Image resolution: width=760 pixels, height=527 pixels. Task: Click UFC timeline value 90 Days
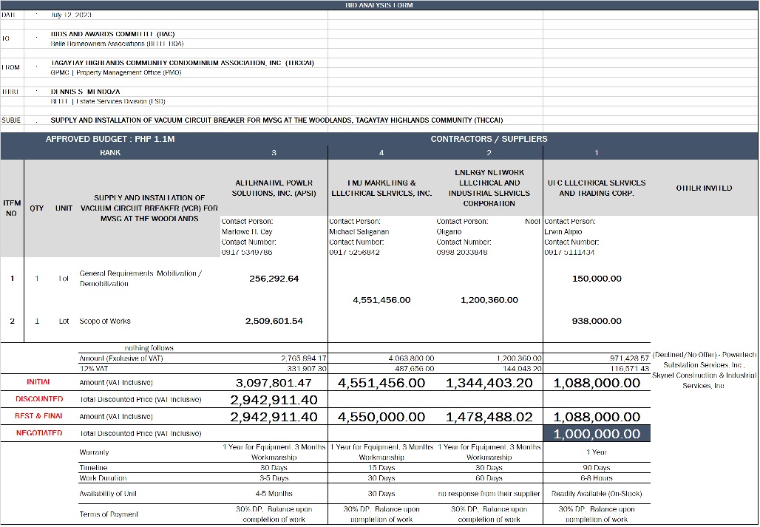tap(597, 468)
